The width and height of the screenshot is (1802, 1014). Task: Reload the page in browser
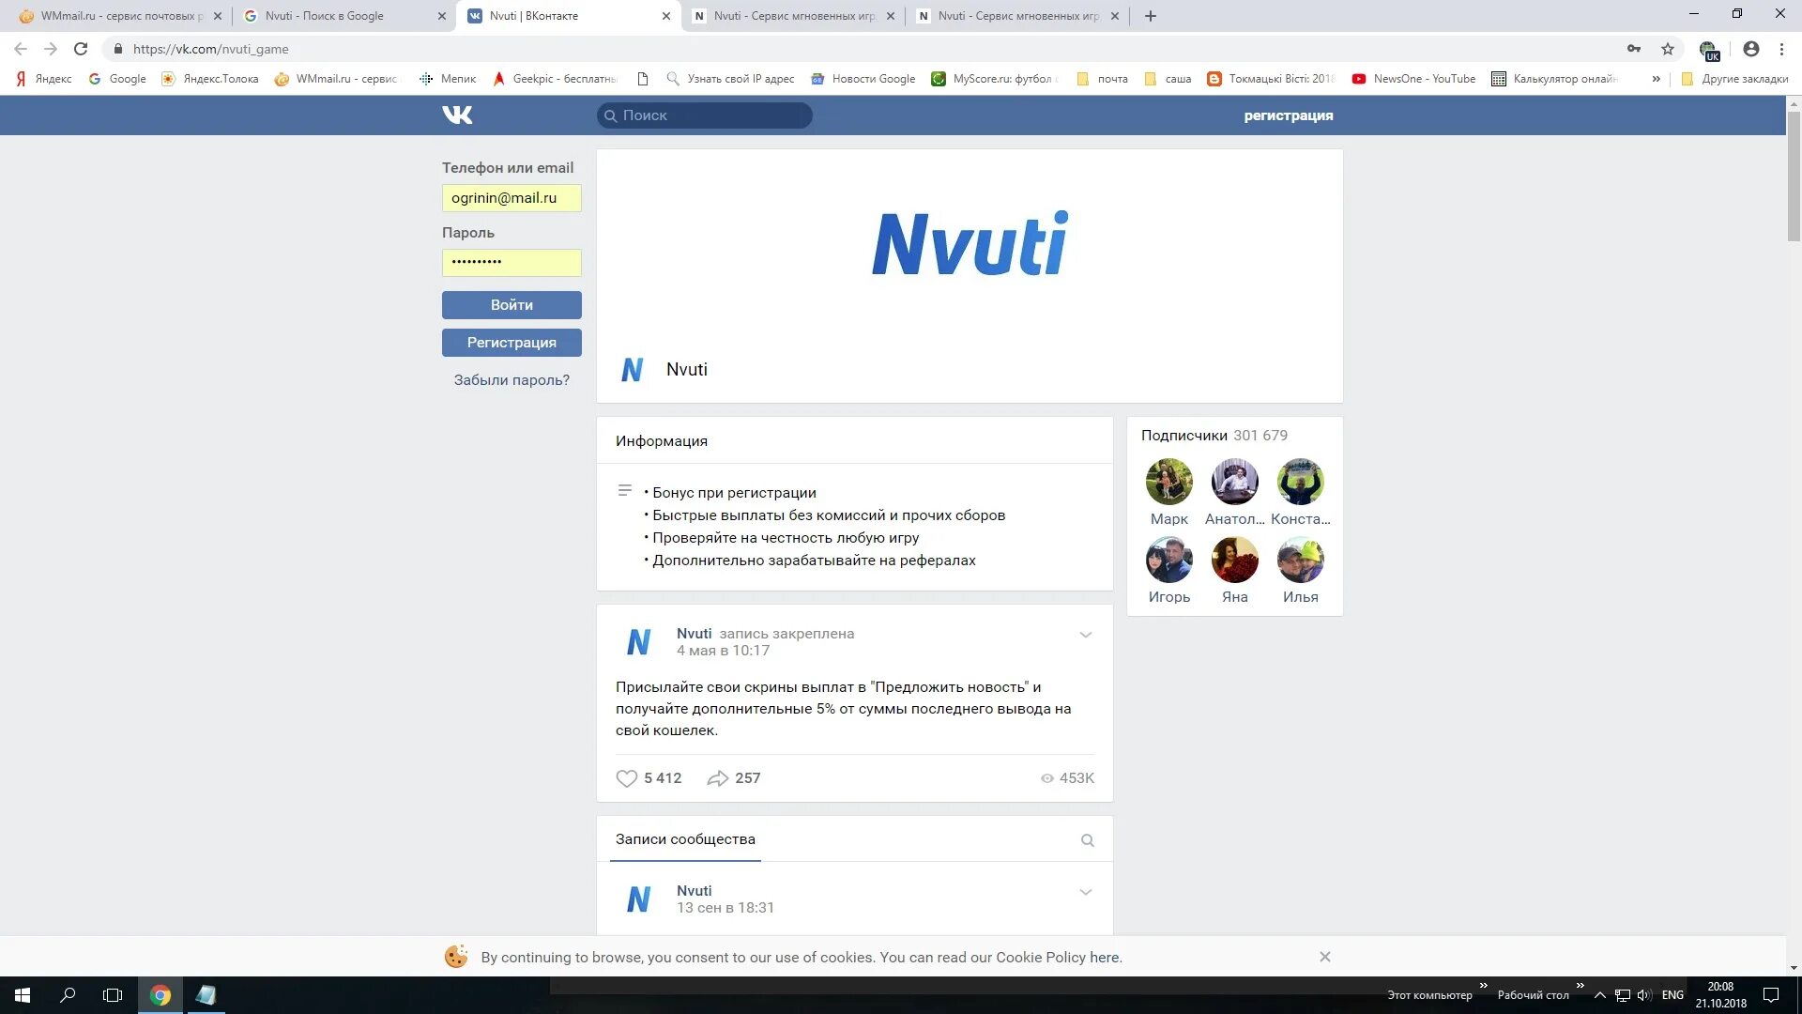81,49
